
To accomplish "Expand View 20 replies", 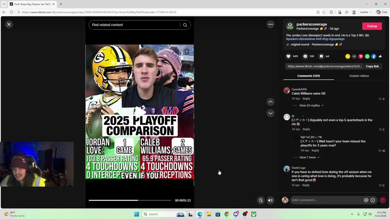I will (x=311, y=106).
